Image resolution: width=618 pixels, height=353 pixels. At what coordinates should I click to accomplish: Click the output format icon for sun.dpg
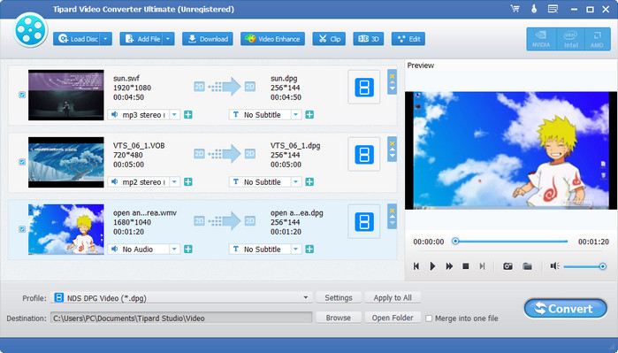(363, 88)
